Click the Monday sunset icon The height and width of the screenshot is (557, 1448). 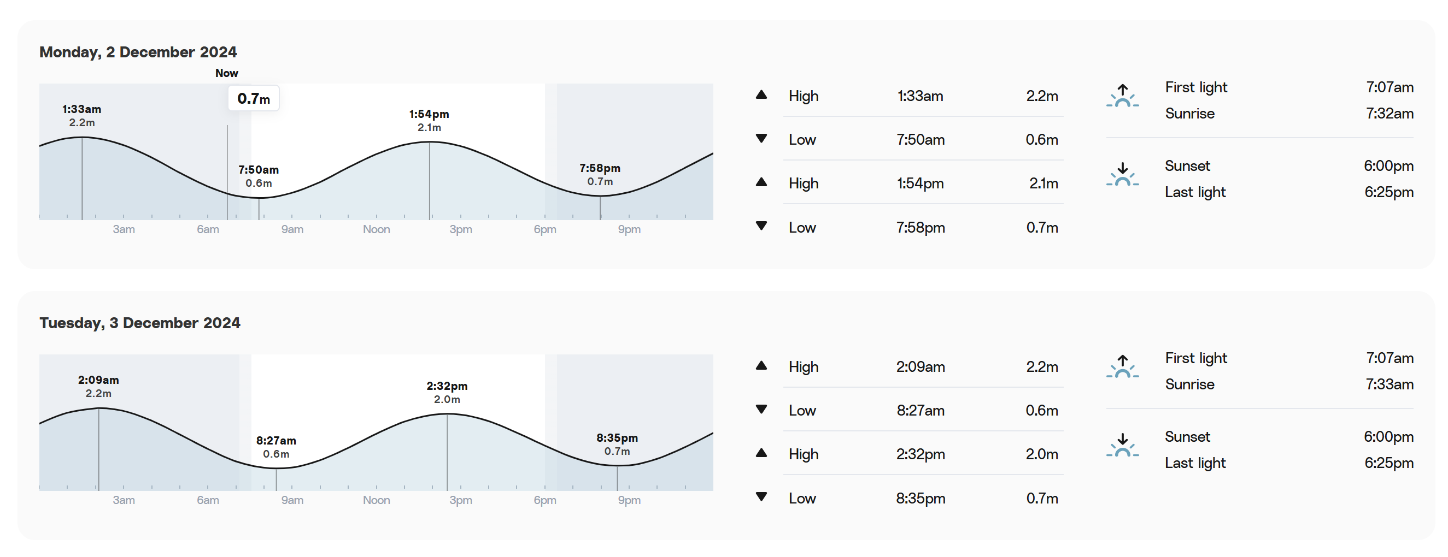(x=1122, y=175)
